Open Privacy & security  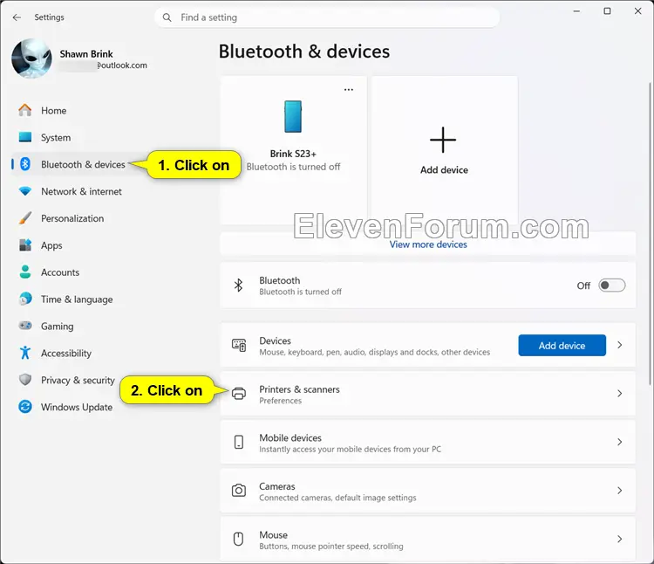pos(78,381)
